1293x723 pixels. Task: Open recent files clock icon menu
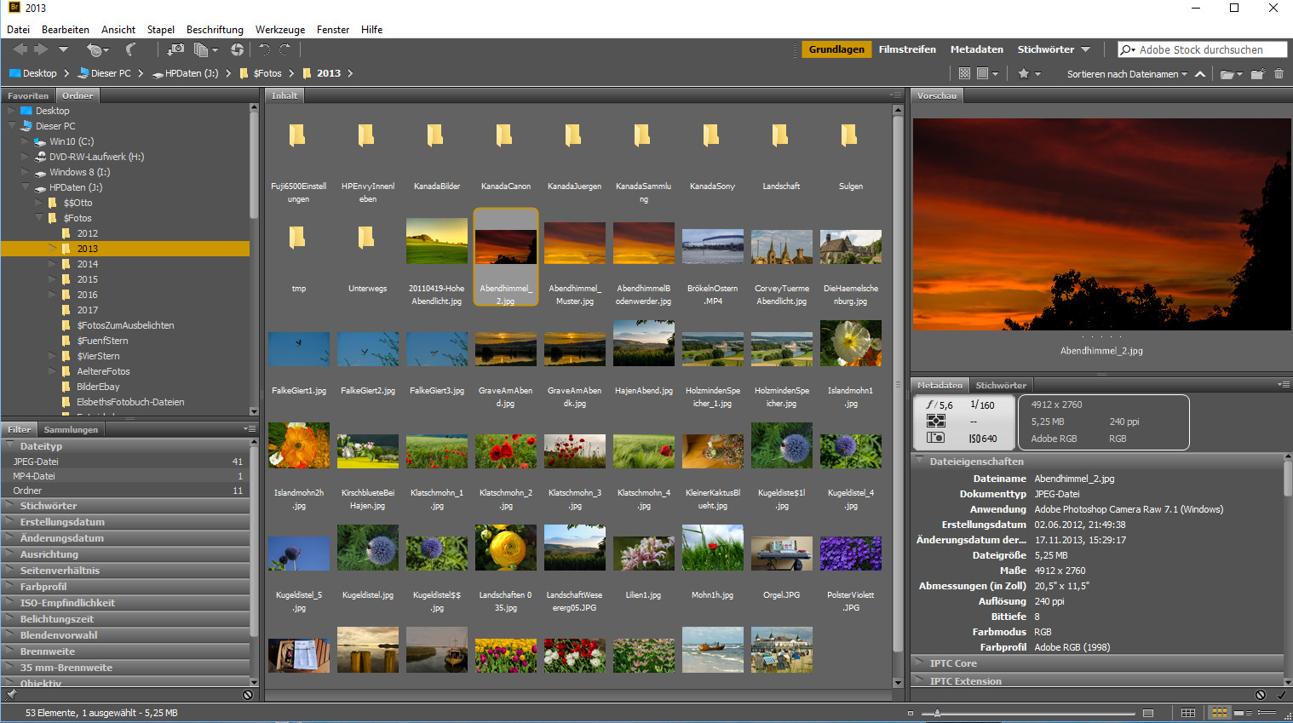point(97,49)
